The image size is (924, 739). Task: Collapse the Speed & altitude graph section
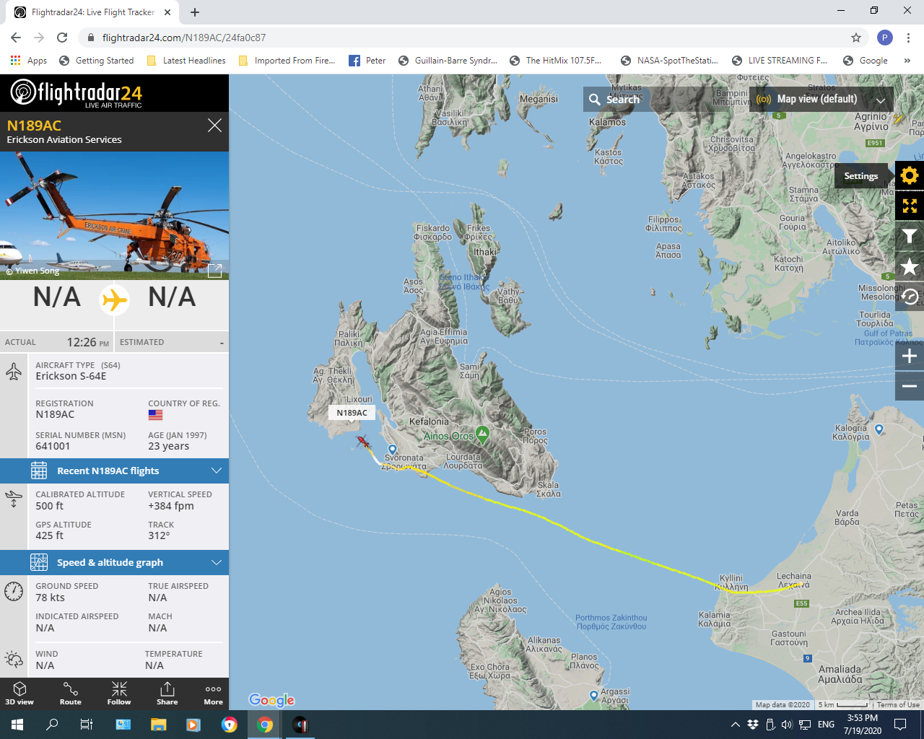coord(114,562)
